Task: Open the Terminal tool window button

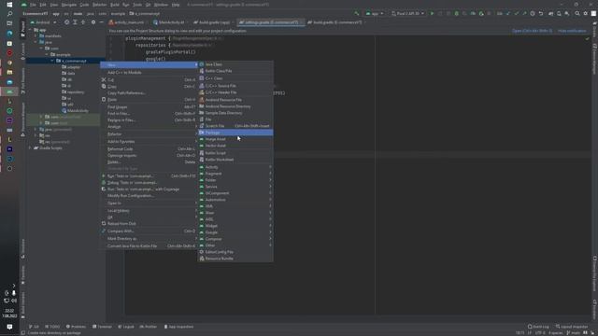Action: tap(102, 327)
